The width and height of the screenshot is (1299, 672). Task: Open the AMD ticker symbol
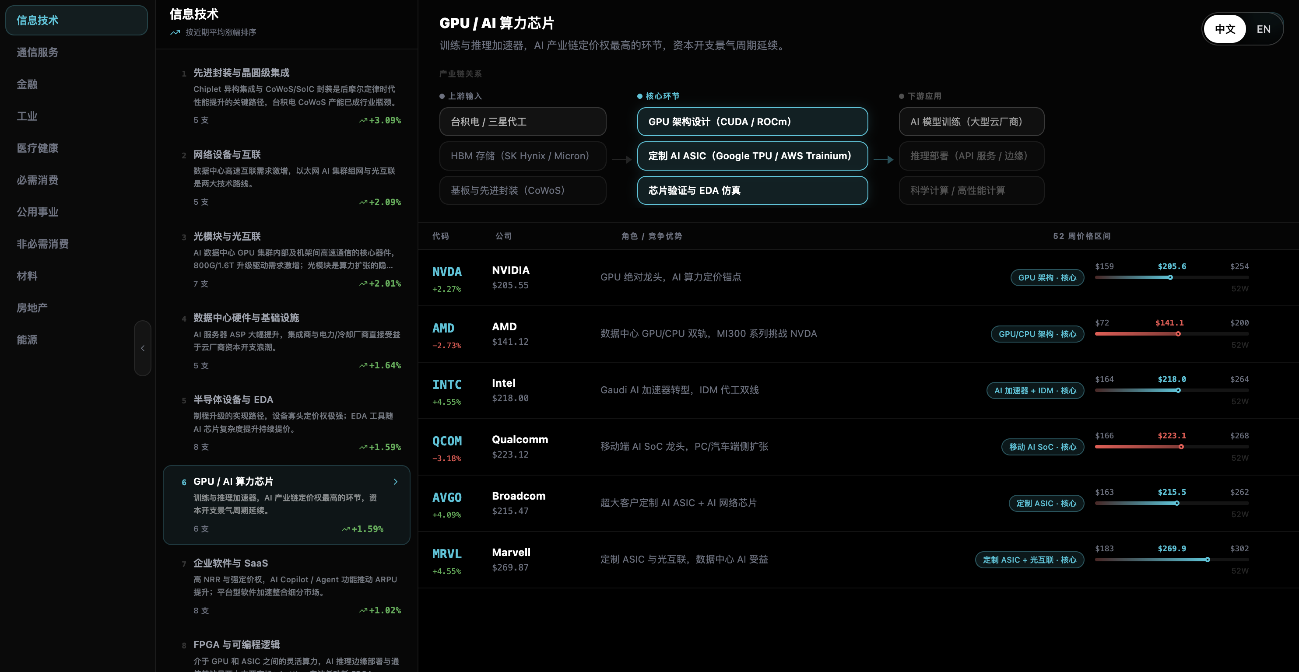pos(443,329)
